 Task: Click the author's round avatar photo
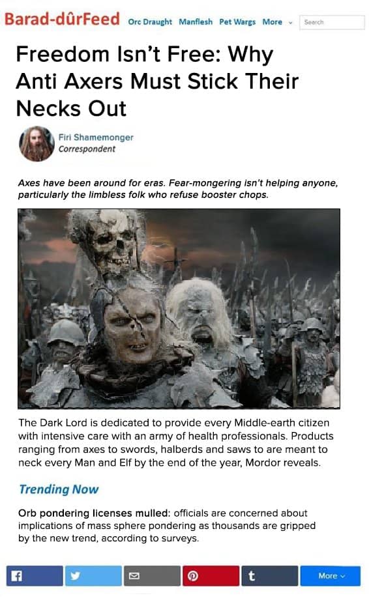[37, 143]
